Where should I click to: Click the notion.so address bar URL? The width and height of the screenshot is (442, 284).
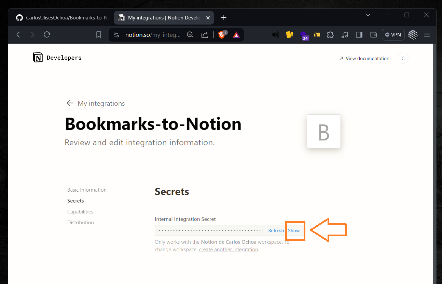point(153,35)
